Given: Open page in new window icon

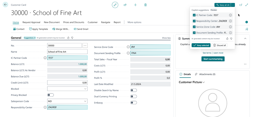Looking at the screenshot, I should [x=241, y=5].
